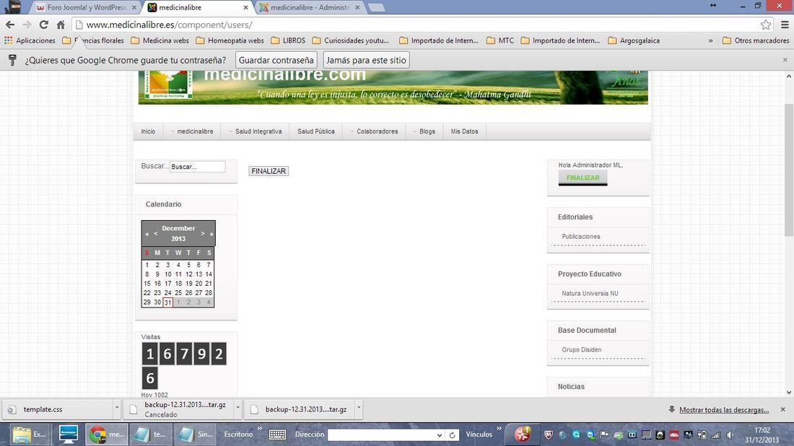The image size is (794, 446).
Task: Switch to medicinalibre - Administr tab
Action: 310,8
